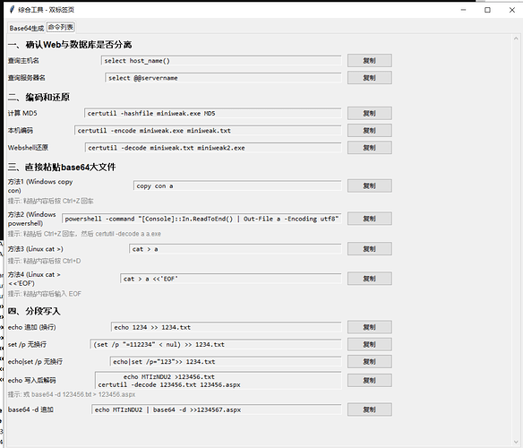The image size is (523, 448).
Task: Copy the powershell ReadToEnd command
Action: click(x=369, y=219)
